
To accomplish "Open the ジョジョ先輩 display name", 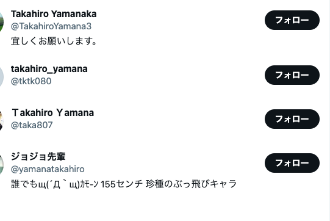I will (x=38, y=156).
